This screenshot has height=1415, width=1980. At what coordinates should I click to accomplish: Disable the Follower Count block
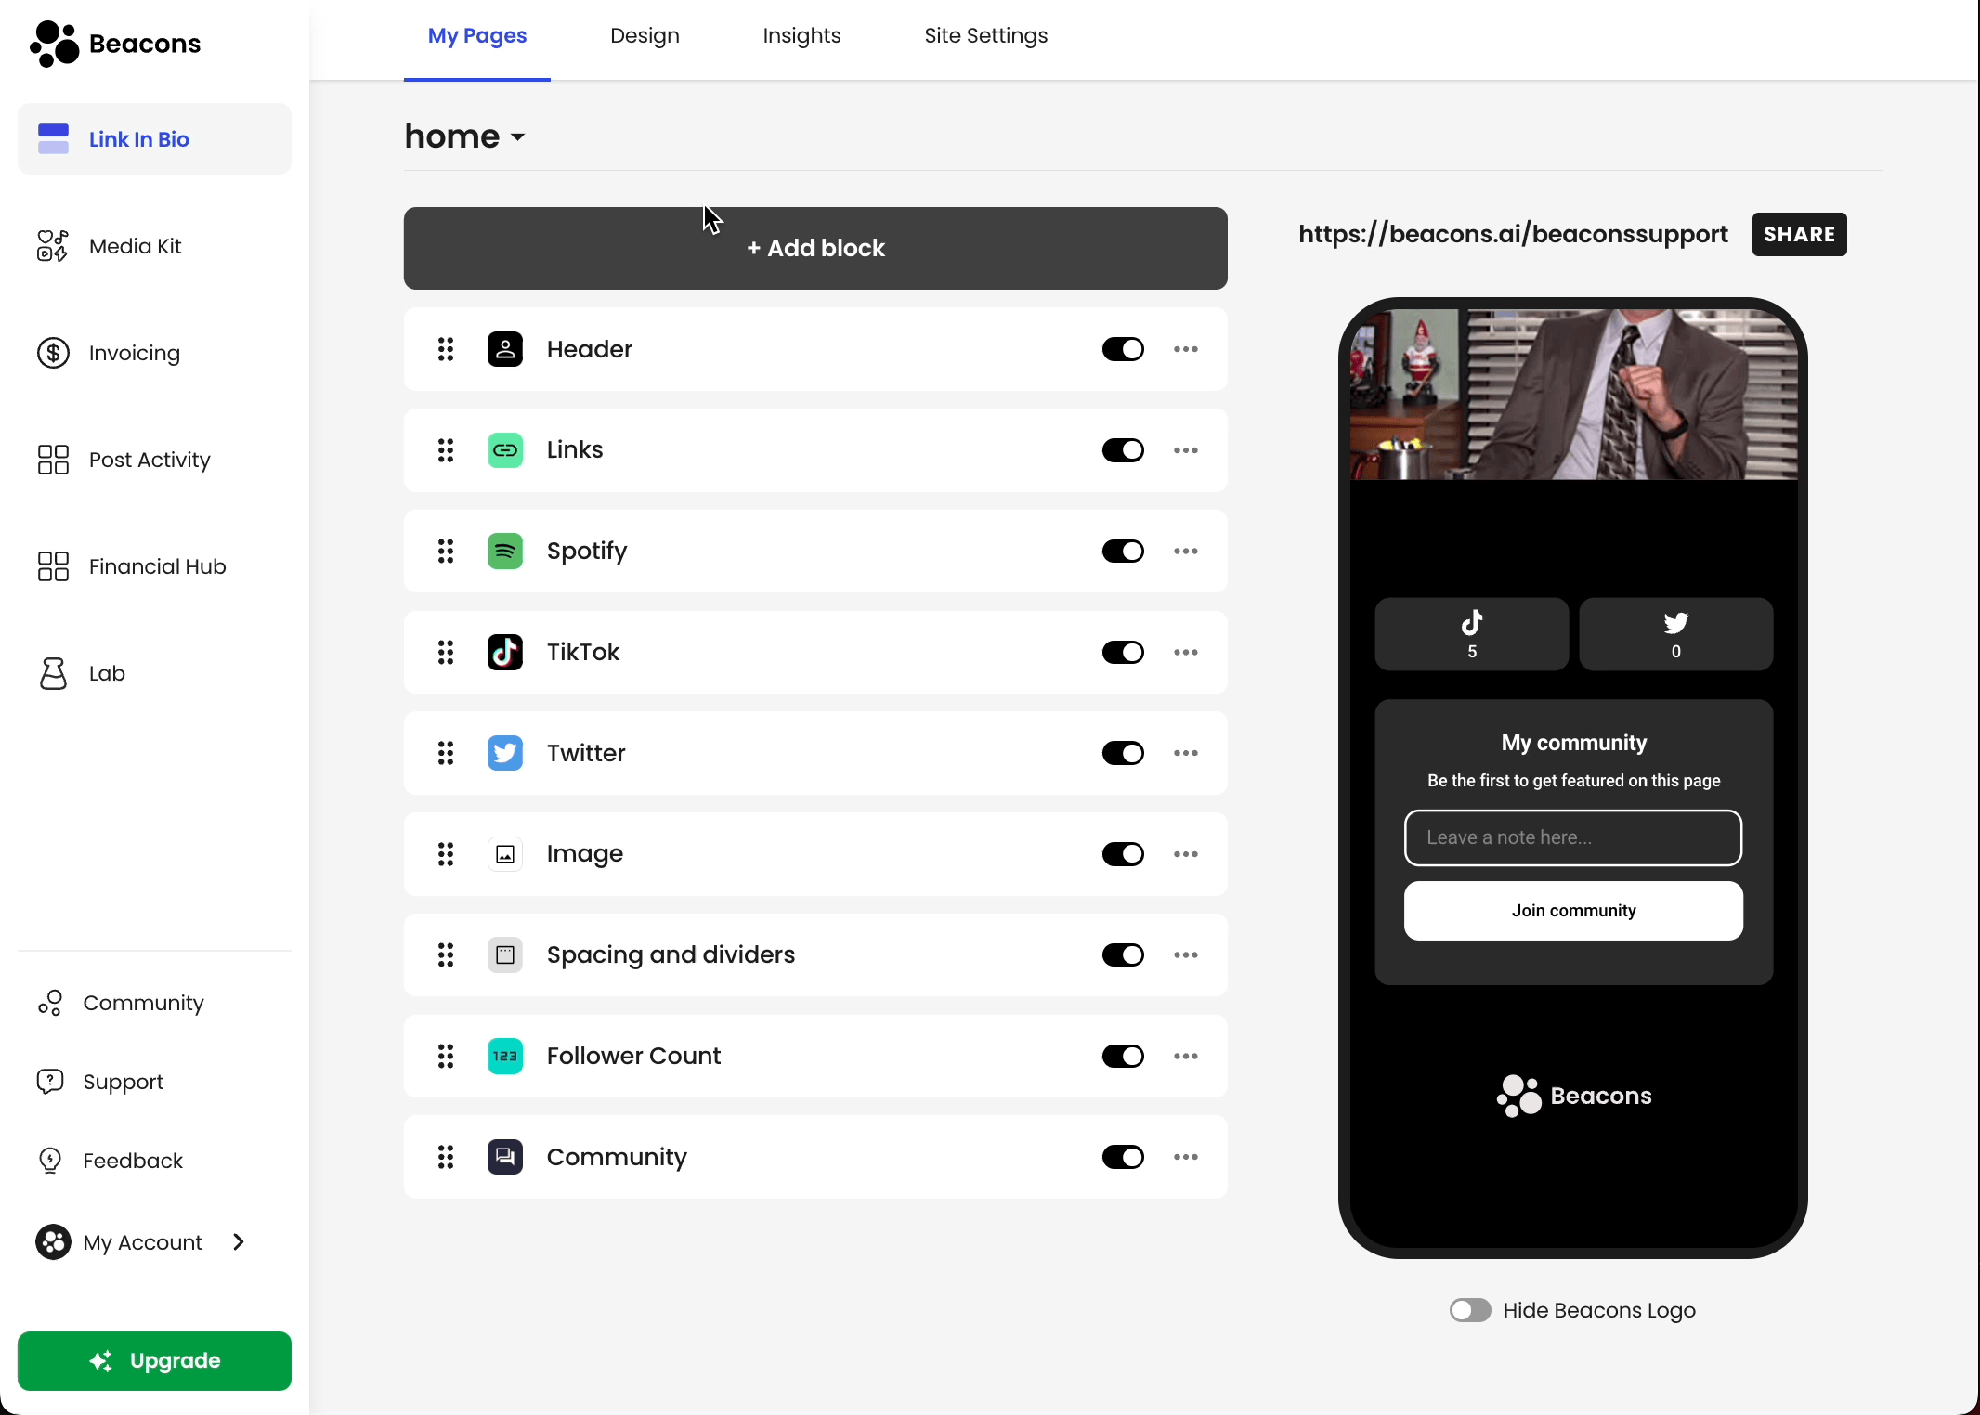[x=1123, y=1056]
